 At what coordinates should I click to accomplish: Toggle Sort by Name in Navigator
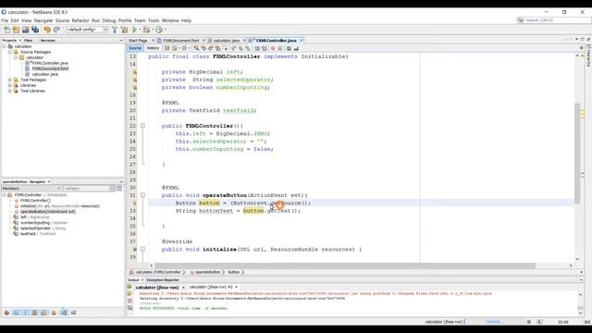[64, 313]
